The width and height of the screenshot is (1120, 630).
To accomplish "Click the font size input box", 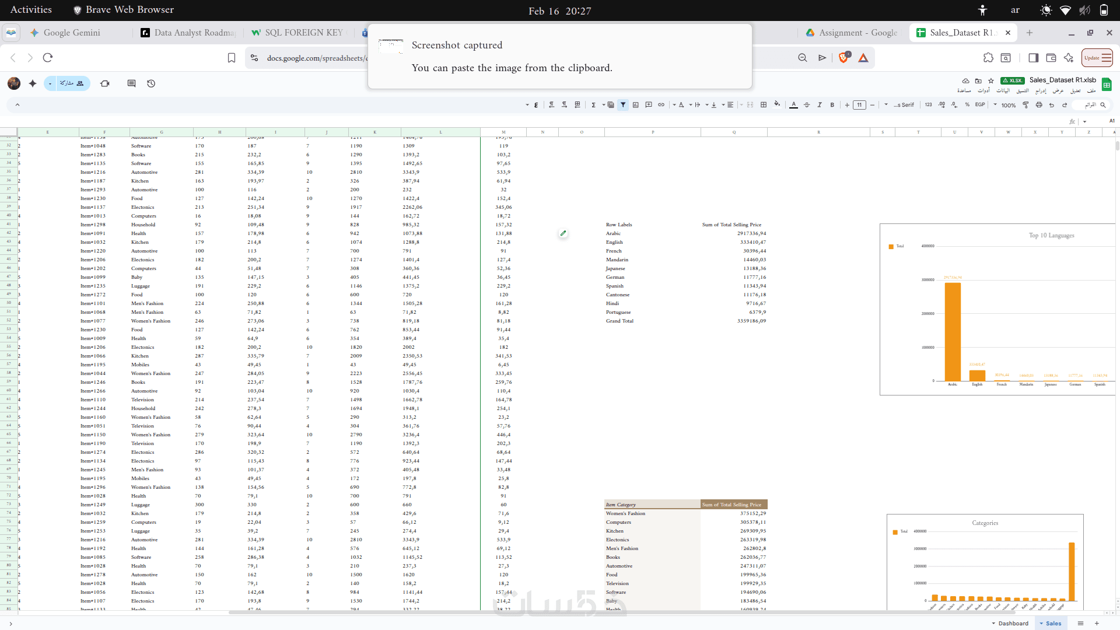I will click(x=859, y=105).
